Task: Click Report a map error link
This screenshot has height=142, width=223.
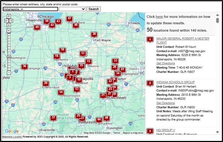Action: [x=133, y=133]
